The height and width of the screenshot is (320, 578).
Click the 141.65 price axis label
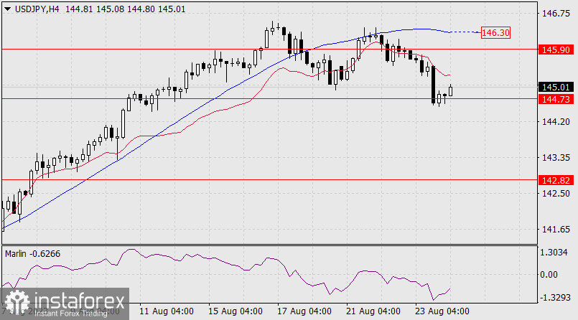[x=556, y=230]
